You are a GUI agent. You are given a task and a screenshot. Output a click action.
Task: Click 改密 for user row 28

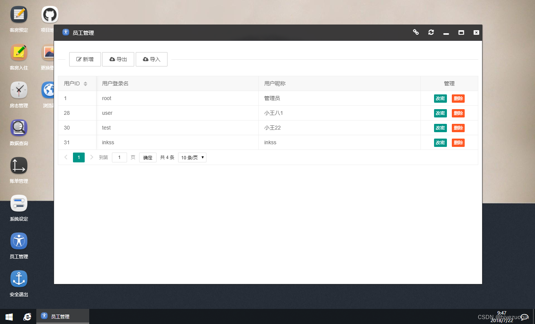[440, 113]
